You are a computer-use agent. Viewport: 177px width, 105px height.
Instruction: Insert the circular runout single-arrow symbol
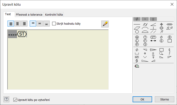coord(162,32)
